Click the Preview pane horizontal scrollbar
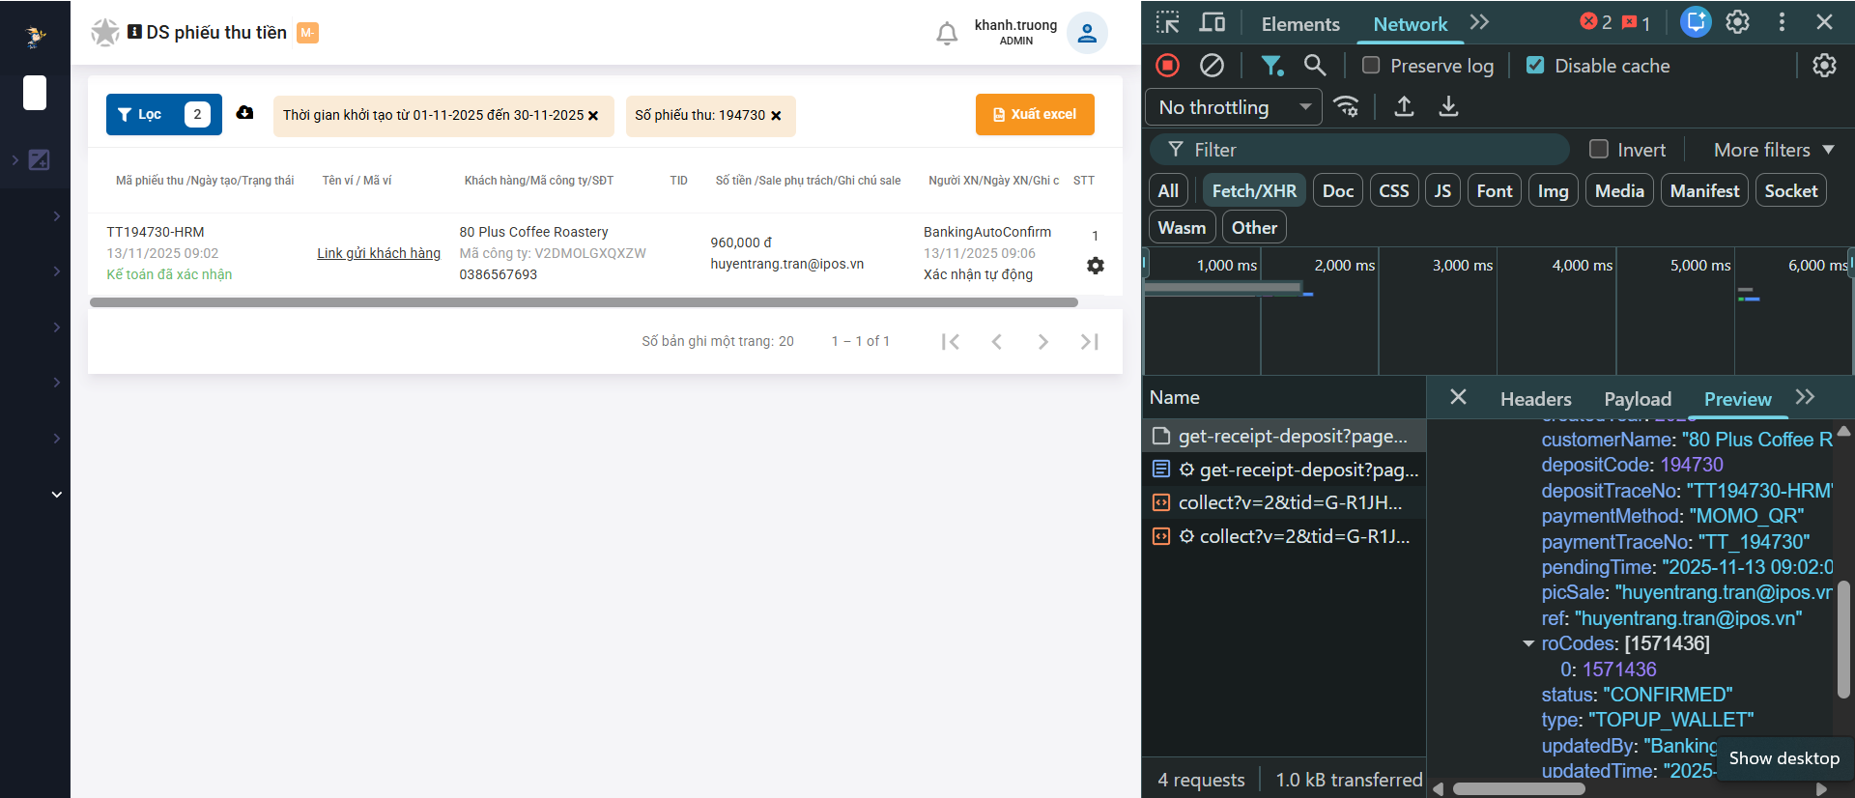1855x798 pixels. pyautogui.click(x=1519, y=788)
